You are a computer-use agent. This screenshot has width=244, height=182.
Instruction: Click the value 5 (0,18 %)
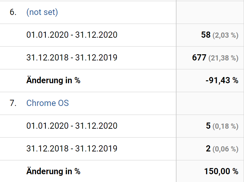222,126
